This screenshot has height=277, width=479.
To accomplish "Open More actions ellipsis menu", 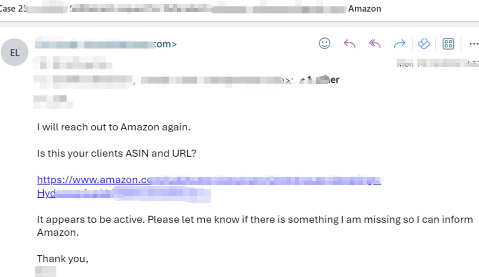I will [473, 44].
